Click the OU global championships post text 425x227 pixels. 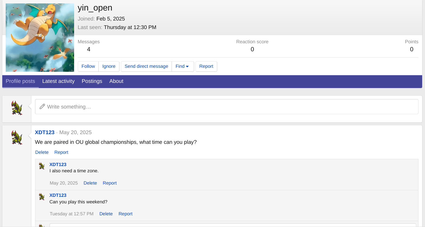pos(116,142)
